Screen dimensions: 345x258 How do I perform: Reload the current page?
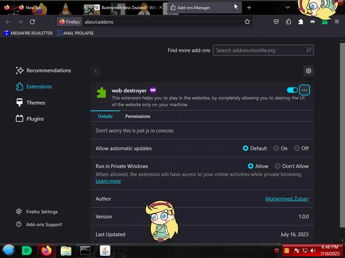[x=32, y=22]
